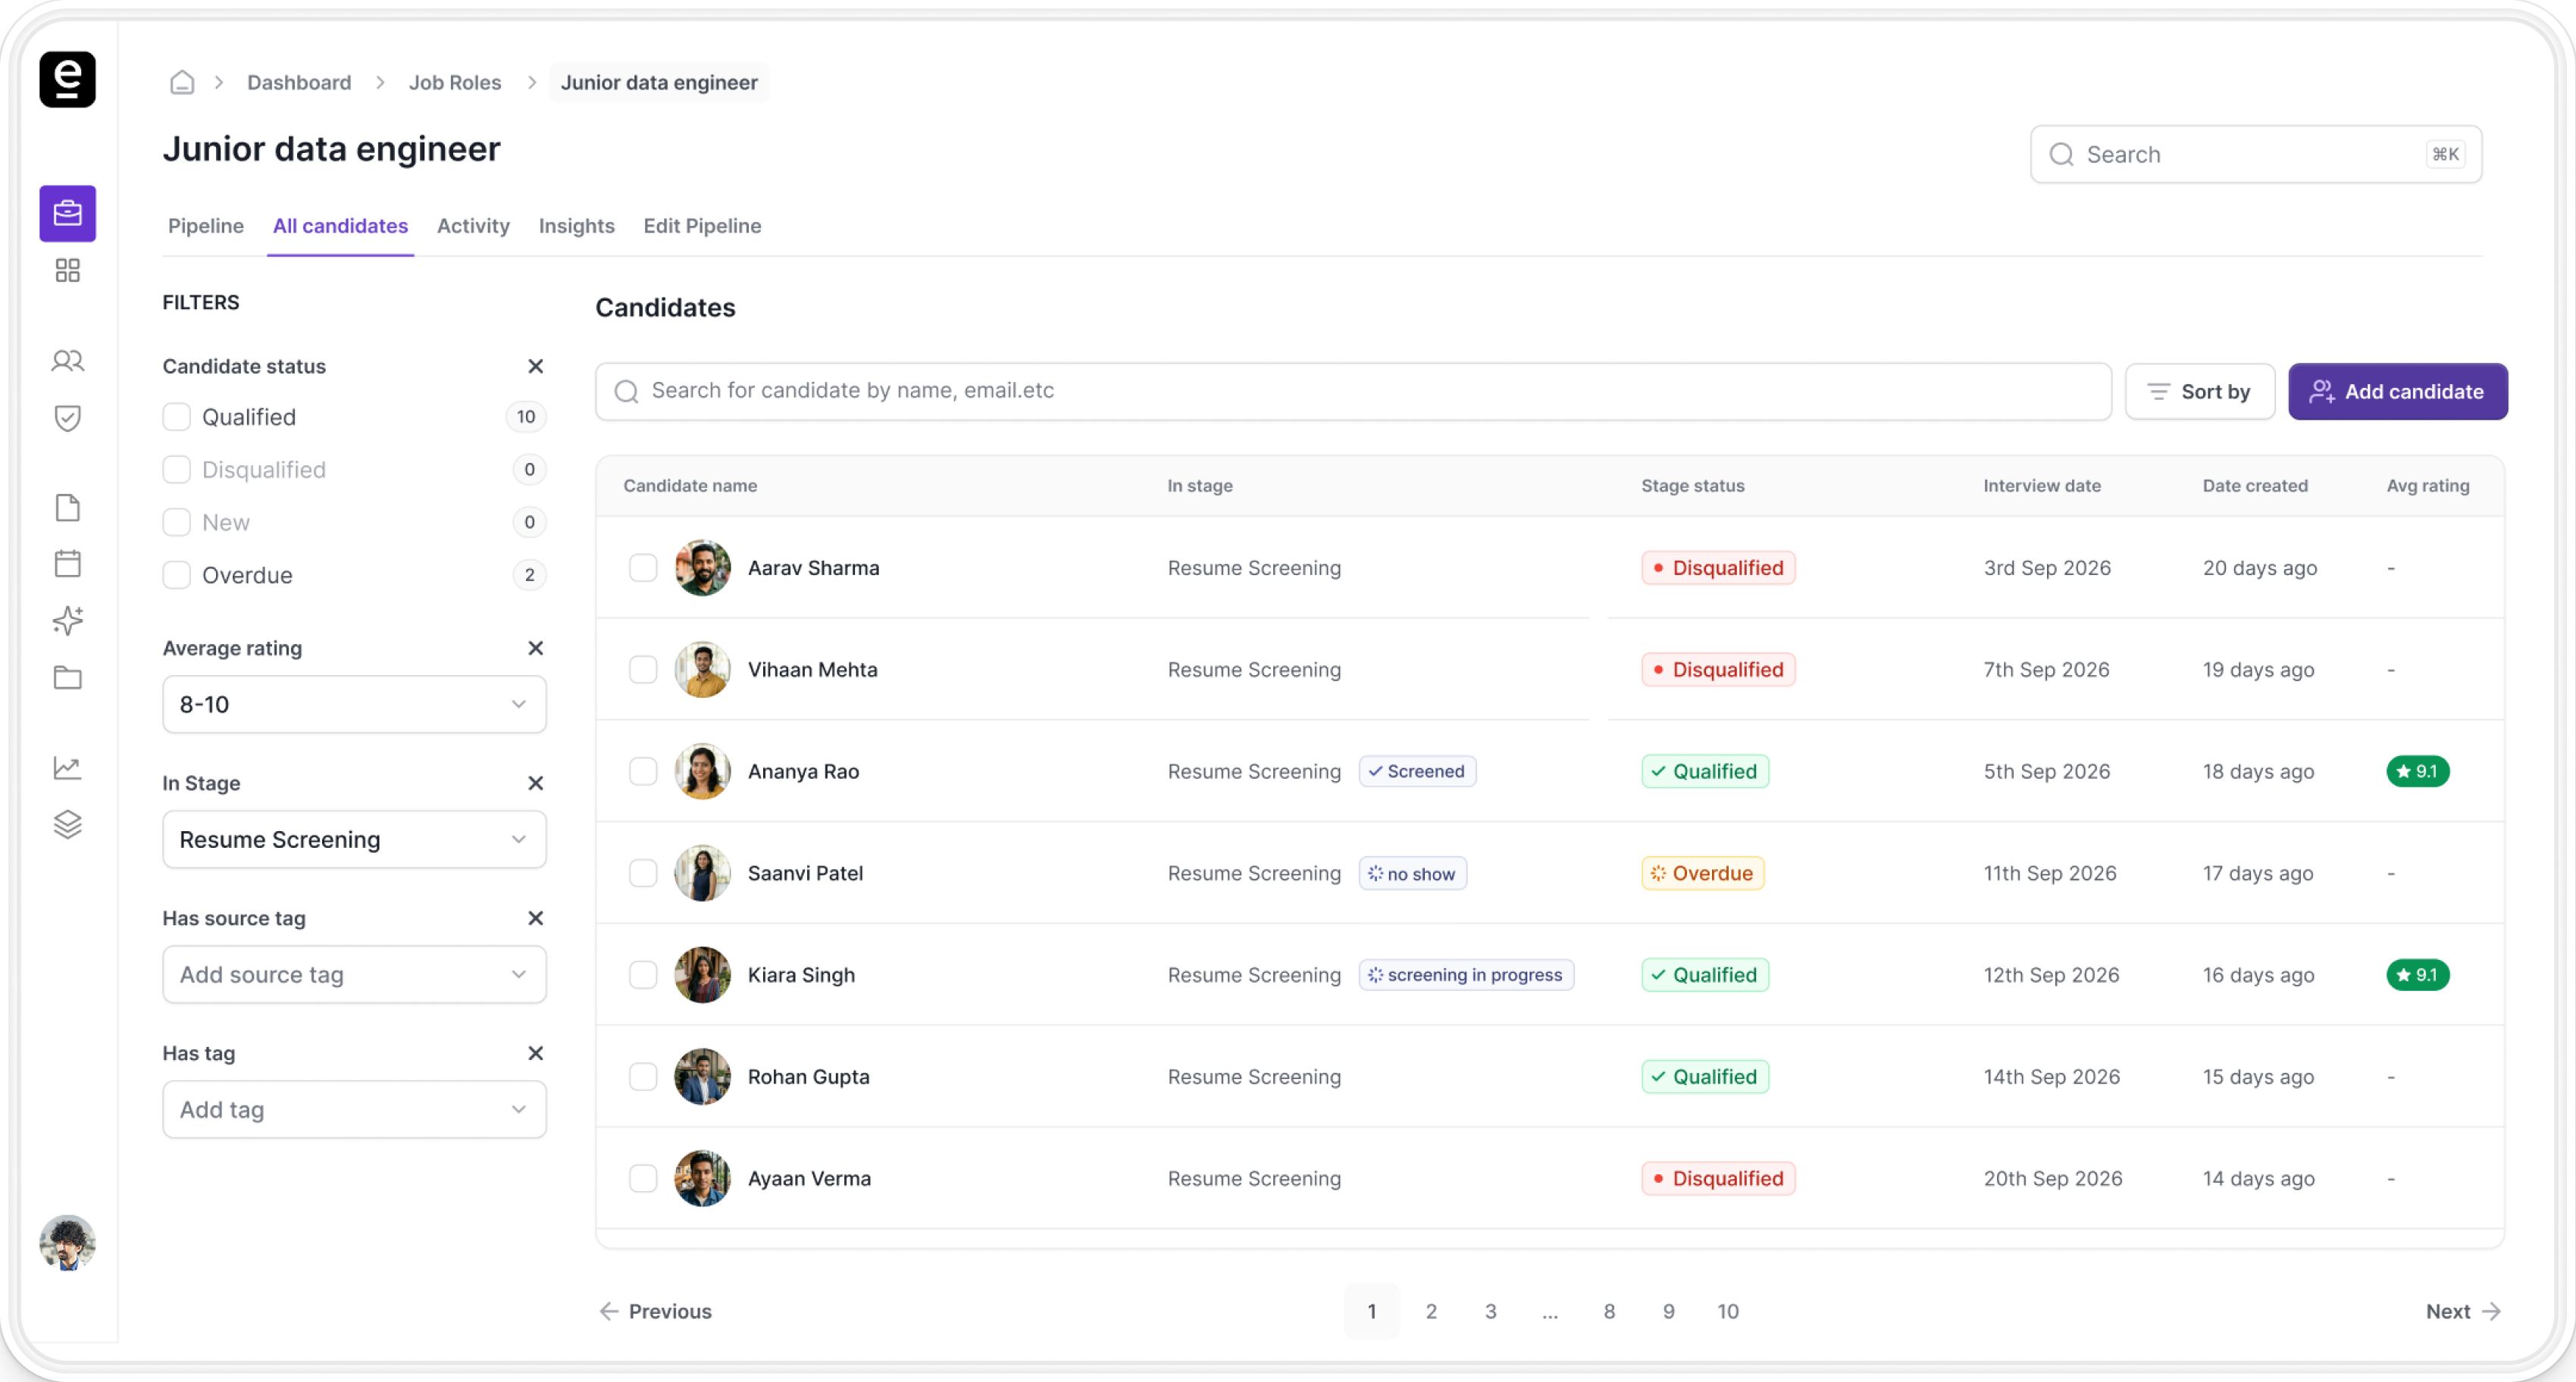This screenshot has width=2576, height=1382.
Task: Click the Avg rating column header
Action: tap(2428, 485)
